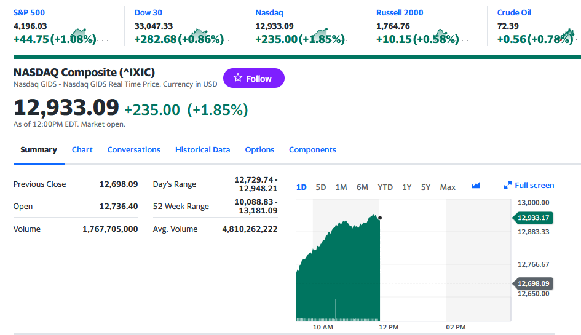This screenshot has height=335, width=581.
Task: Select the 6M chart range
Action: click(362, 187)
